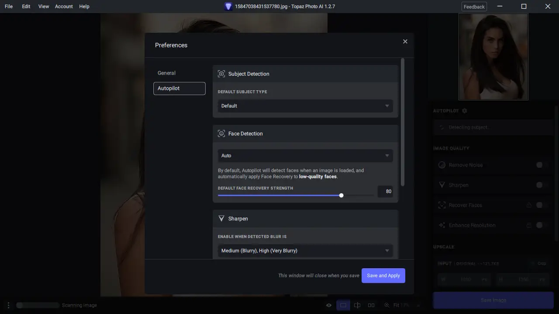Click the Default Face Recovery Strength slider handle
This screenshot has width=559, height=314.
[342, 195]
